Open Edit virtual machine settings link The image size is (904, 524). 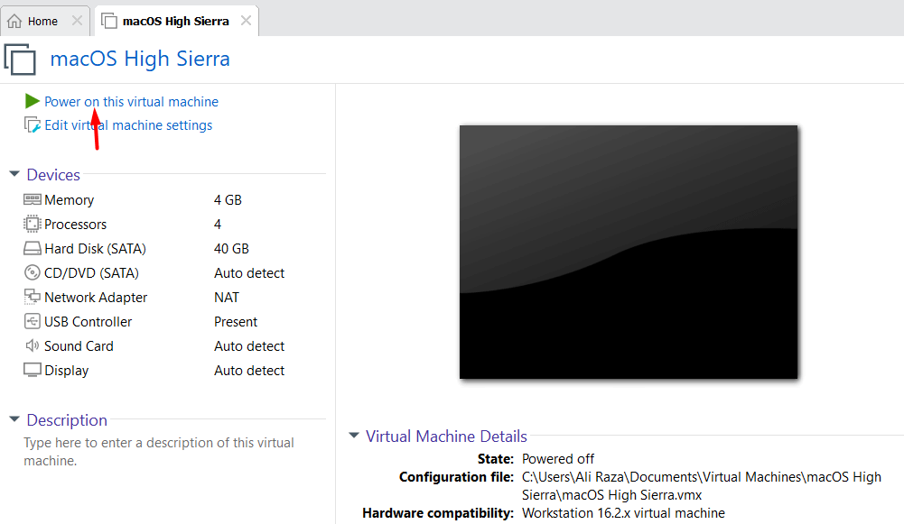coord(128,125)
